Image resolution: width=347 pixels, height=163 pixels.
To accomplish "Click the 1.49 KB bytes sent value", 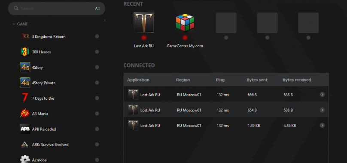I will tap(254, 126).
